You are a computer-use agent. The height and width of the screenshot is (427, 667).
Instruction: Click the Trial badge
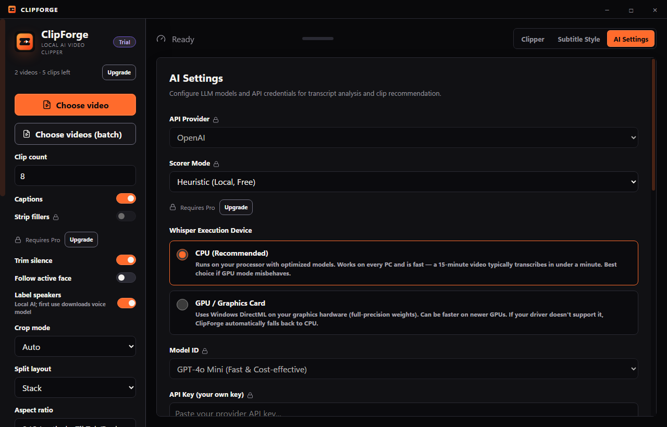click(125, 42)
